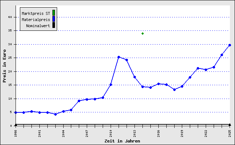The image size is (235, 145).
Task: Click the 2013 x-axis year label
Action: pyautogui.click(x=134, y=133)
